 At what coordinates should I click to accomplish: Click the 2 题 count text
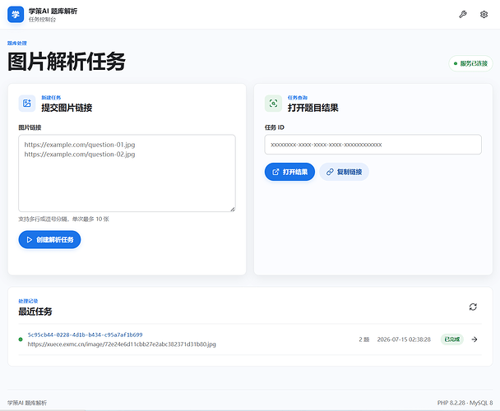363,339
